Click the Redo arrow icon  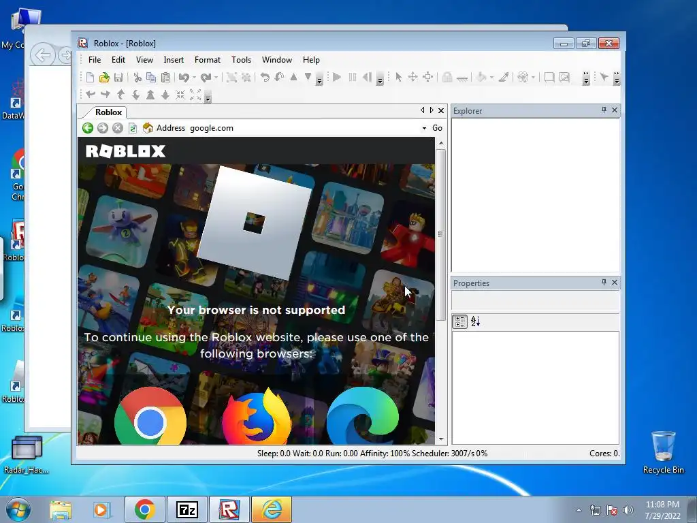[x=206, y=78]
